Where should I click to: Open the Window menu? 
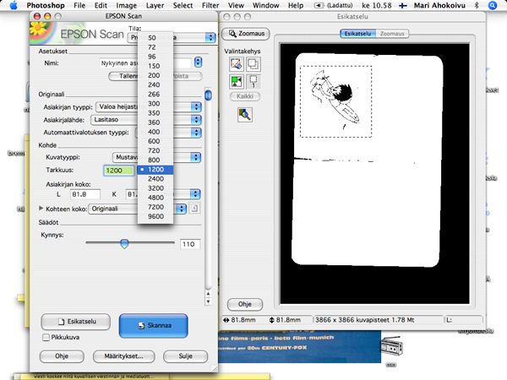(x=265, y=6)
